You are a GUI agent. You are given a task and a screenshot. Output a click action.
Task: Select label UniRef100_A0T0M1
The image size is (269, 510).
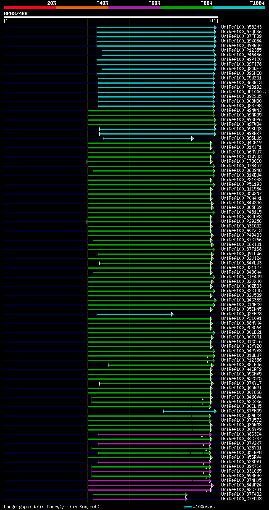coord(241,337)
